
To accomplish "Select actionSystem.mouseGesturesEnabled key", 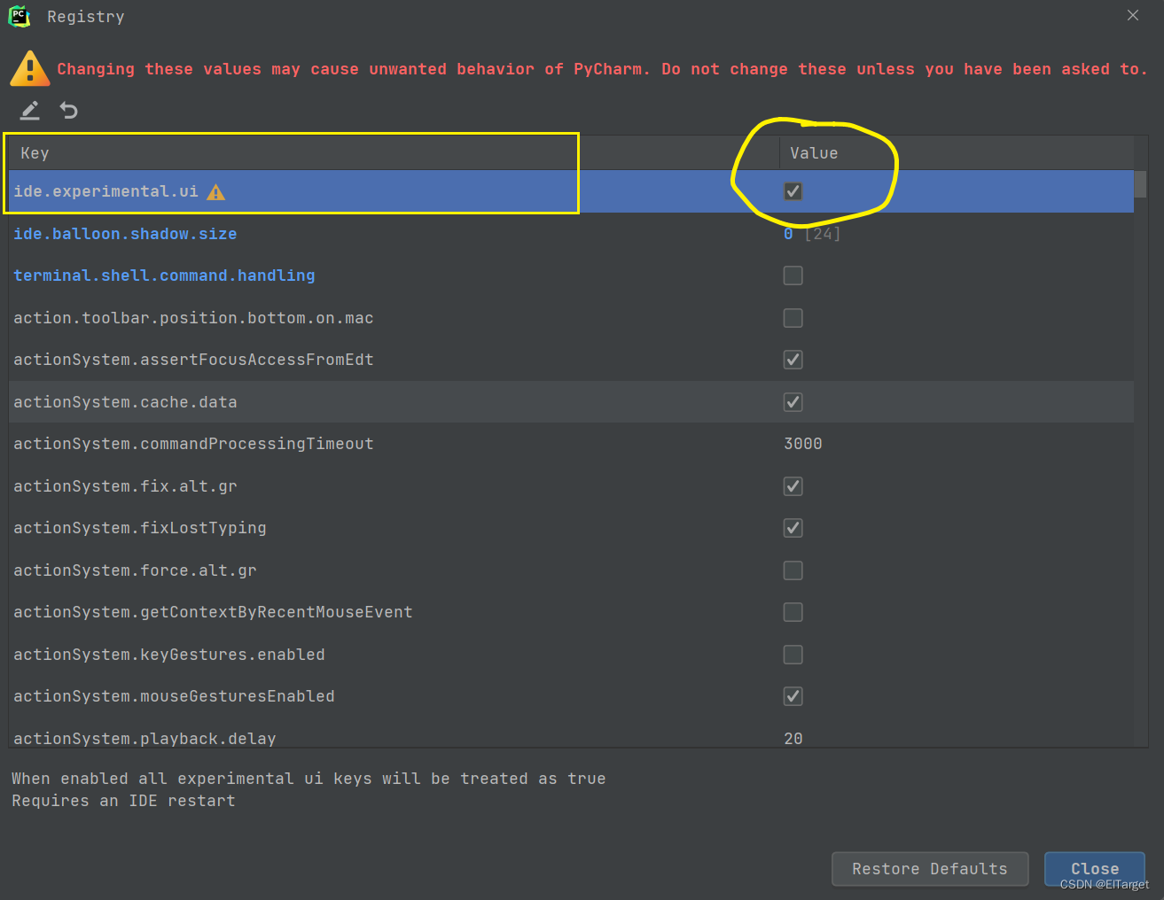I will click(174, 696).
